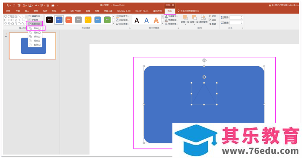Click the orange patterned A WordArt style

click(x=156, y=20)
